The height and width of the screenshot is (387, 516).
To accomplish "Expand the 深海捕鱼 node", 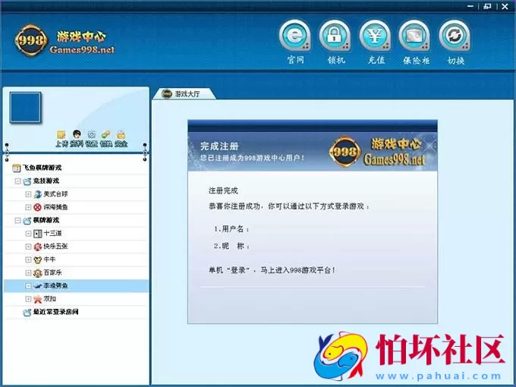I will coord(28,207).
